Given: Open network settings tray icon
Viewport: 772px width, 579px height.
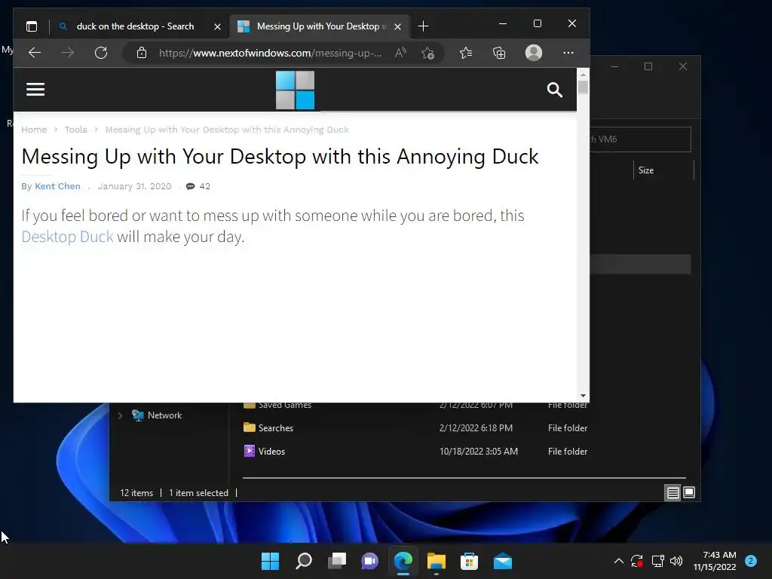Looking at the screenshot, I should coord(657,561).
